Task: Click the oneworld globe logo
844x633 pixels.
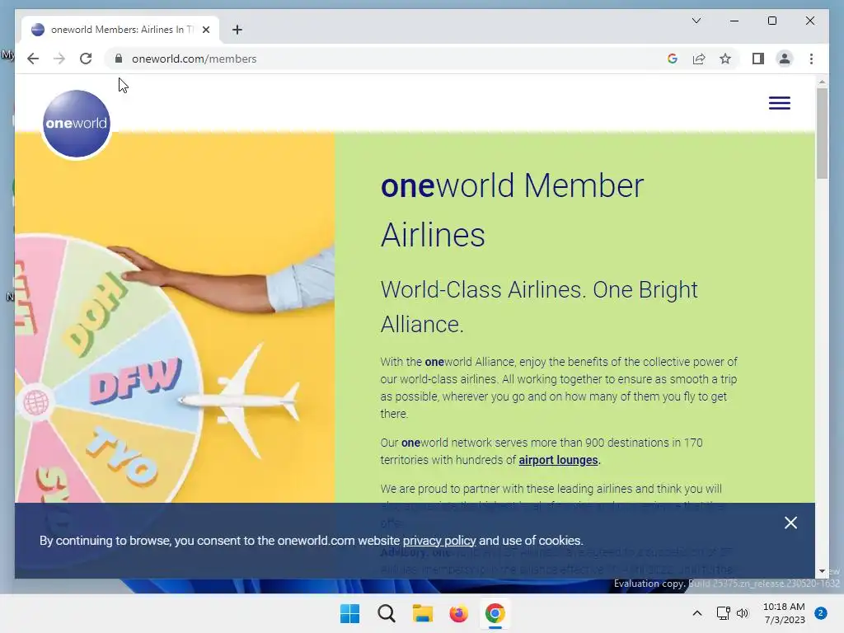Action: (77, 124)
